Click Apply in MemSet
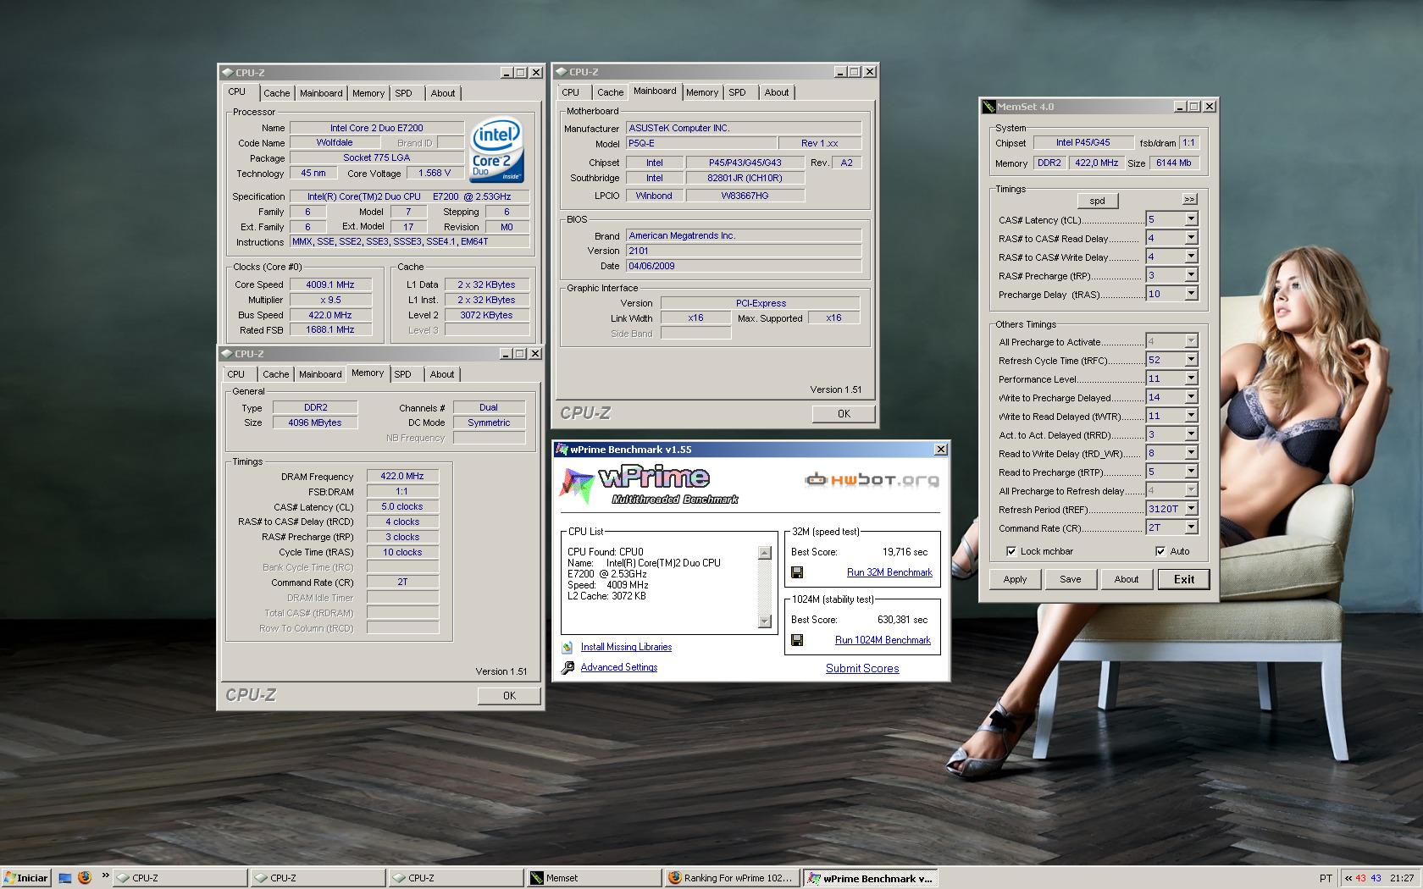 [x=1015, y=579]
